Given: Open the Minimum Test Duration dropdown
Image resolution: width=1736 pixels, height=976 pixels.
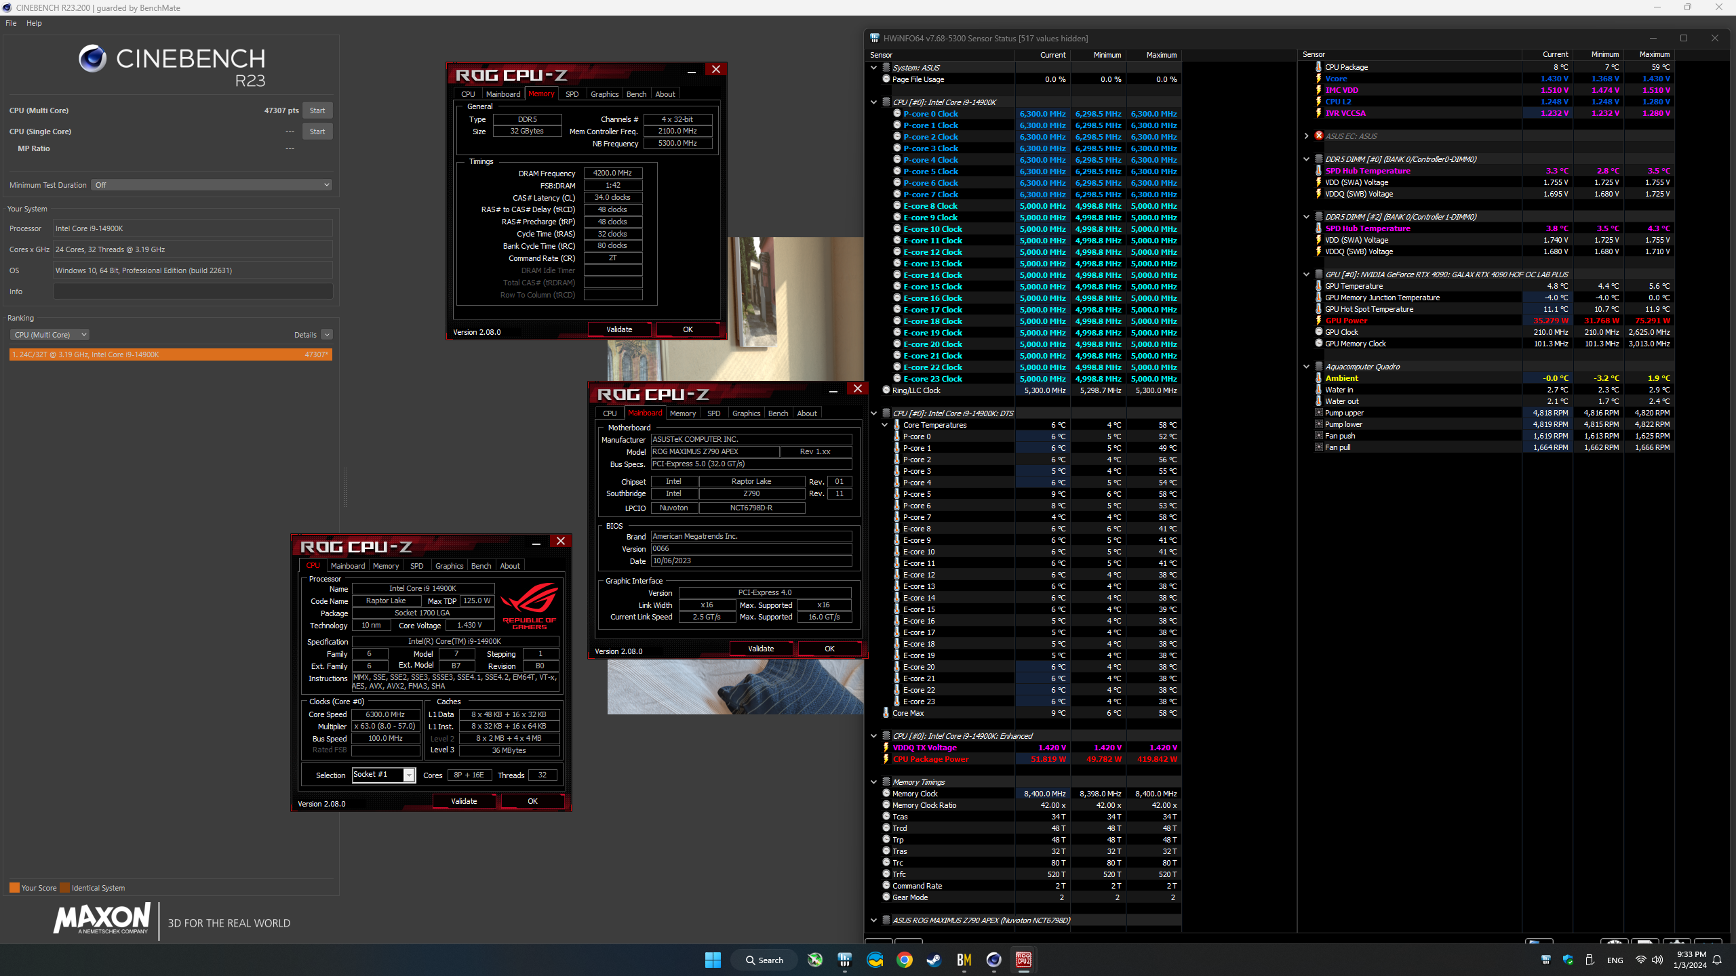Looking at the screenshot, I should pos(212,185).
